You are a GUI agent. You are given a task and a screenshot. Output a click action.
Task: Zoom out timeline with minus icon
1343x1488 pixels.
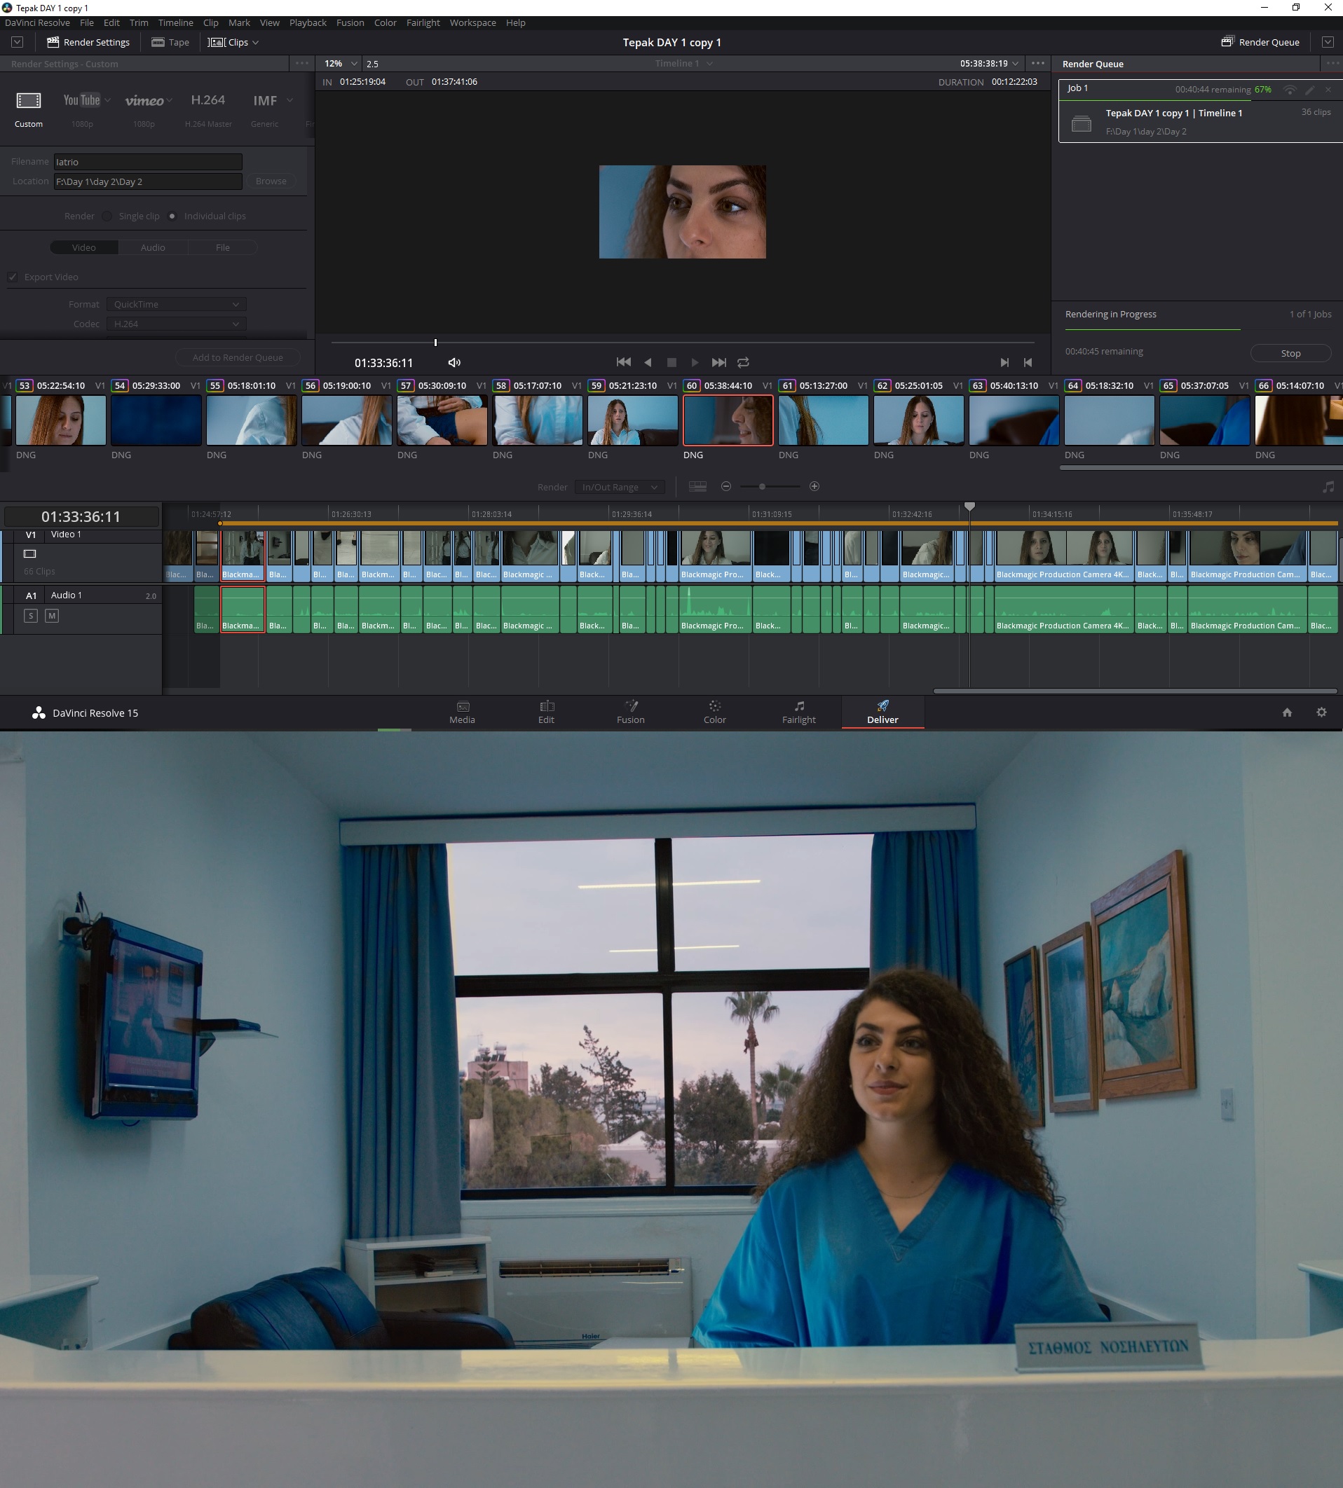726,487
